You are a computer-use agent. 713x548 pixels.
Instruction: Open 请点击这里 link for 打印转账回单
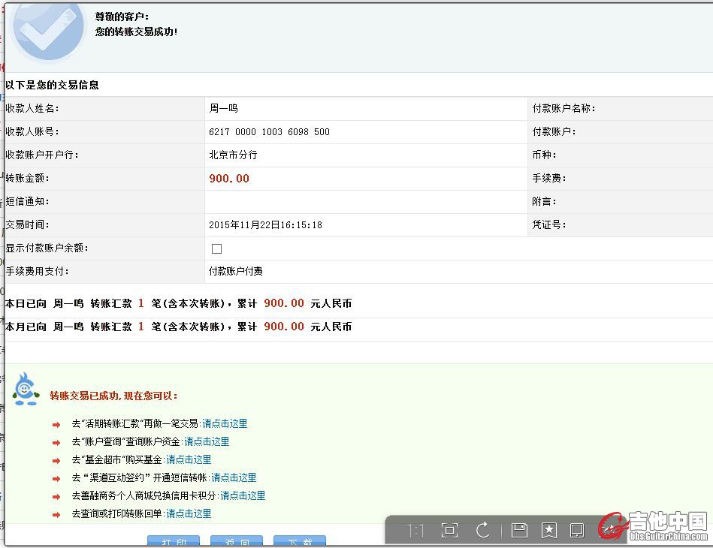189,513
